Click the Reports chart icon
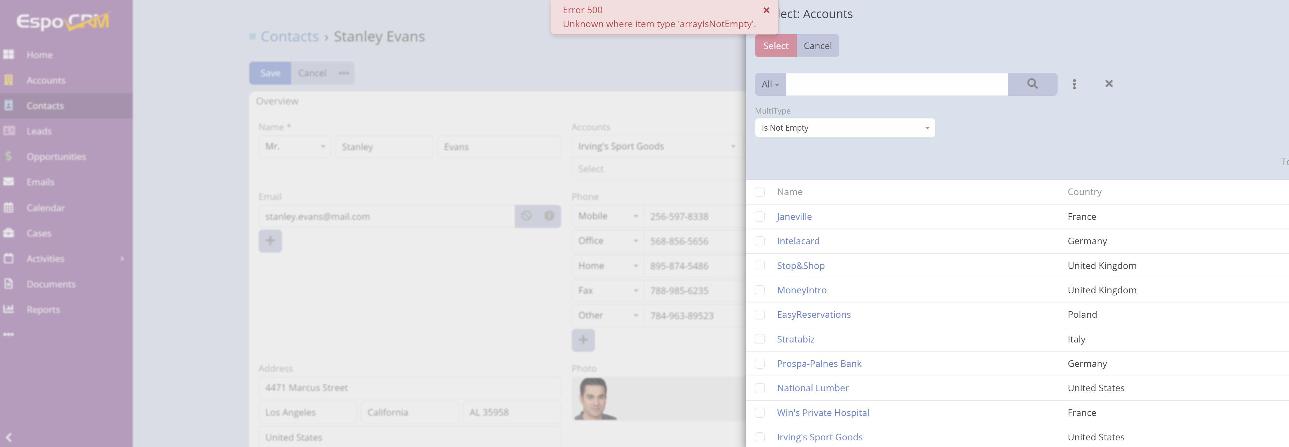1289x447 pixels. pyautogui.click(x=8, y=309)
